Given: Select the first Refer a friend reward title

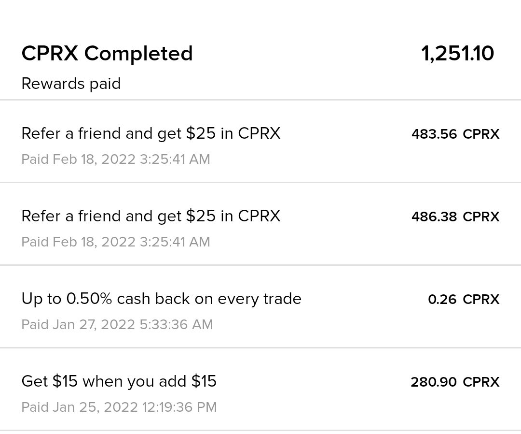Looking at the screenshot, I should [151, 133].
